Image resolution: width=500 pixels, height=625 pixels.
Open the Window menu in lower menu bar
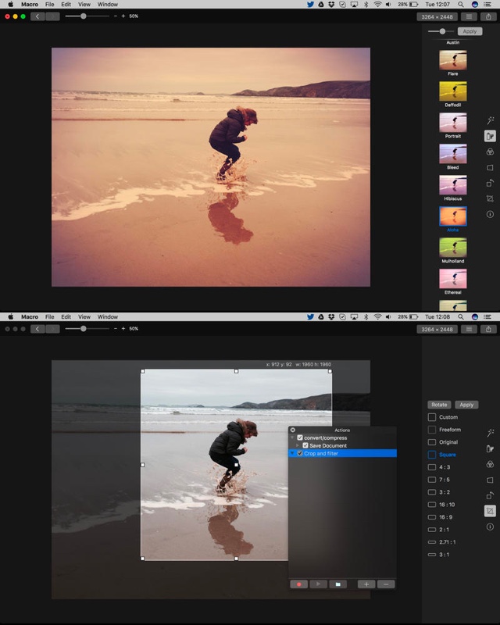pos(108,317)
